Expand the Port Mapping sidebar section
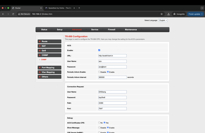This screenshot has width=205, height=133. (49, 67)
